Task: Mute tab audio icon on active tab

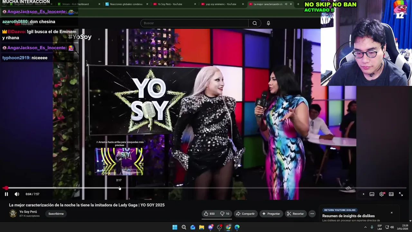Action: [x=286, y=4]
